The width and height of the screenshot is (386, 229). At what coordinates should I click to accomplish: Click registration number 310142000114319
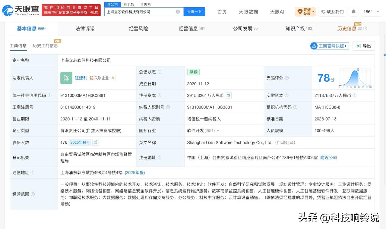[x=78, y=107]
